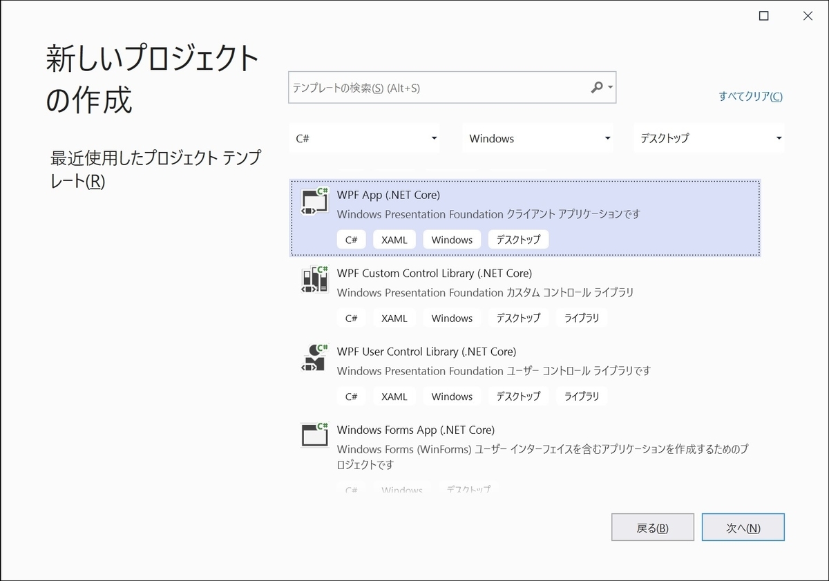Click the C# tag under WPF Custom Control Library

click(351, 318)
